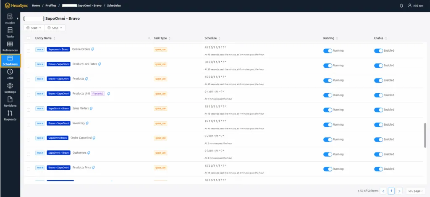The image size is (430, 197).
Task: Sort by the Schedule column
Action: point(219,38)
